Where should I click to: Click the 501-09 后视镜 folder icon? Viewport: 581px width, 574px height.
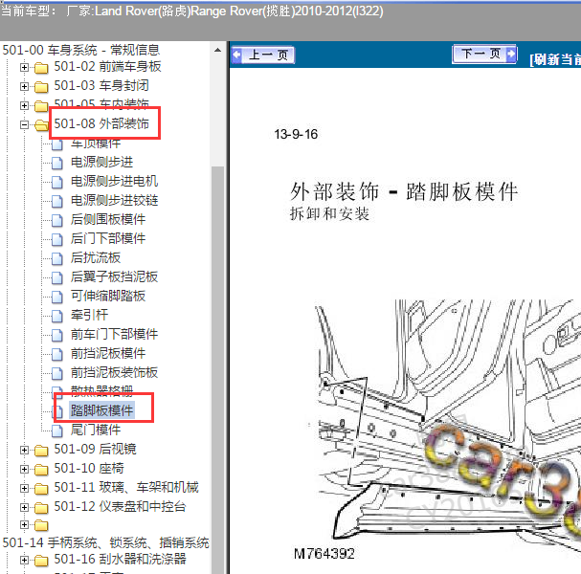coord(41,451)
